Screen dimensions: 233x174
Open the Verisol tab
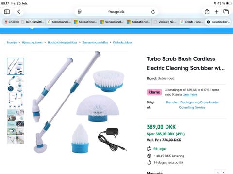tap(165, 22)
